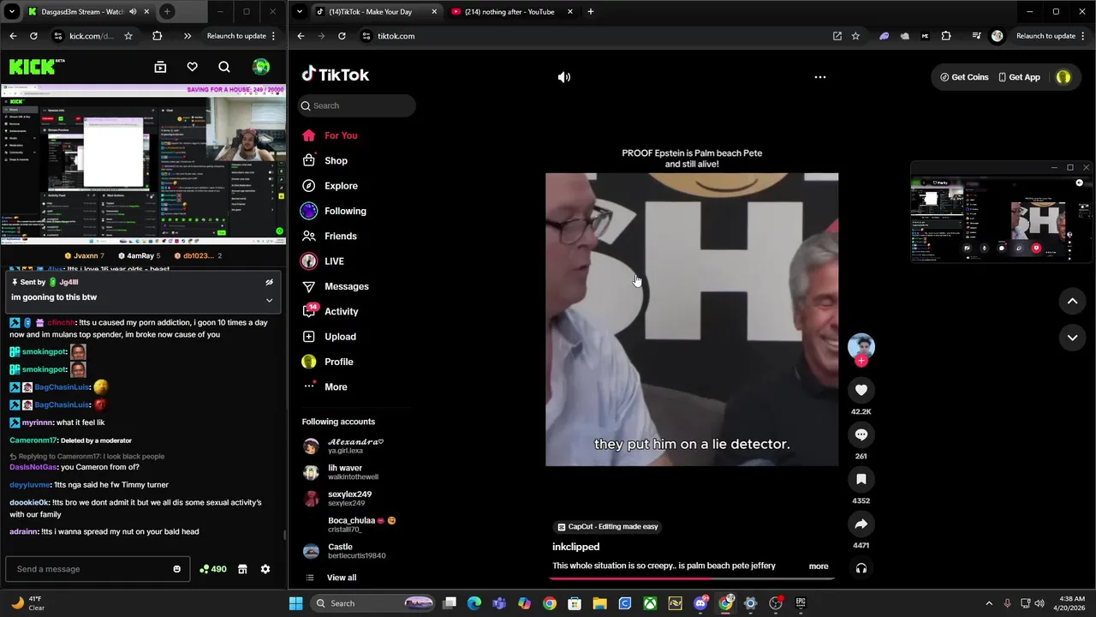Image resolution: width=1096 pixels, height=617 pixels.
Task: Click the Get App button
Action: tap(1020, 77)
